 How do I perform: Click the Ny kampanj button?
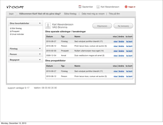tap(123, 26)
